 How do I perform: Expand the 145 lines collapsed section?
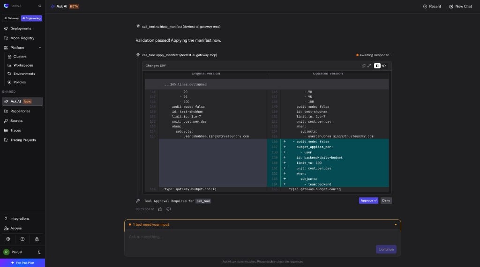click(186, 84)
